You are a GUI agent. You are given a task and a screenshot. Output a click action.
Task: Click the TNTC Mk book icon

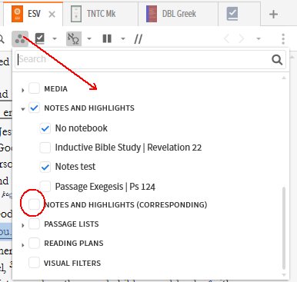tap(76, 14)
